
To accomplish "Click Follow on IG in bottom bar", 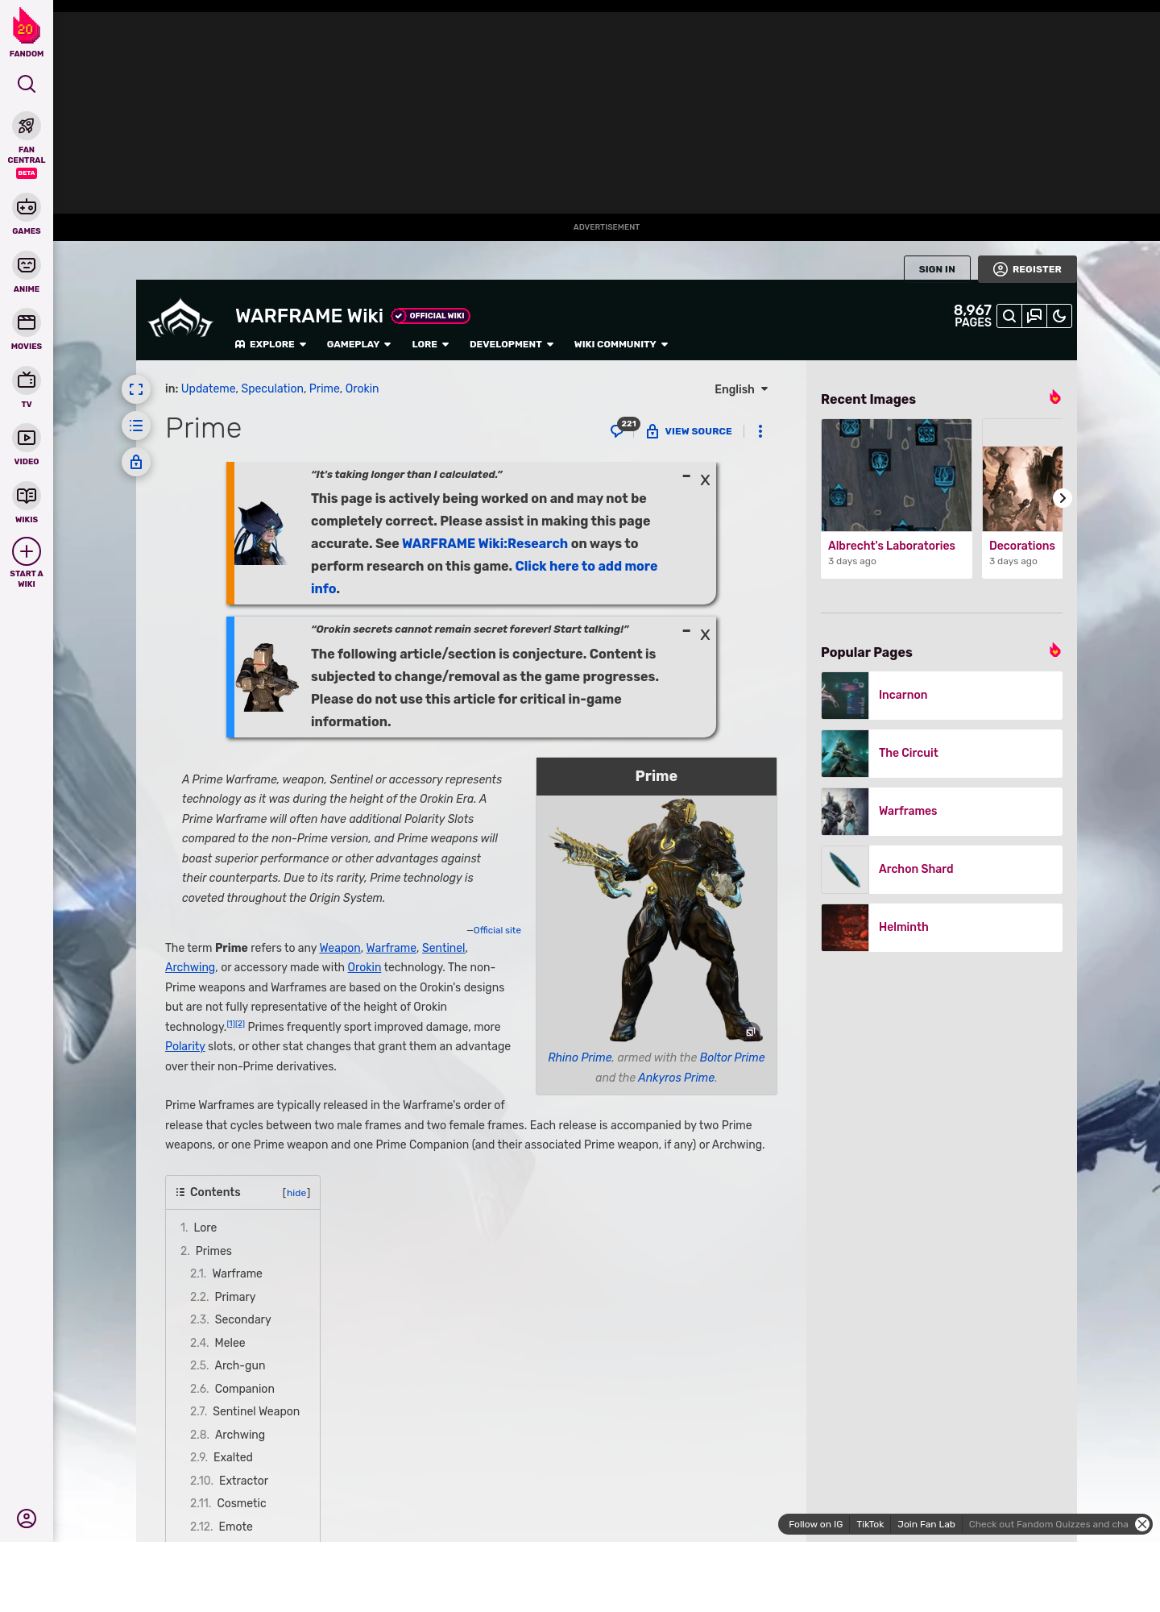I will pos(815,1524).
